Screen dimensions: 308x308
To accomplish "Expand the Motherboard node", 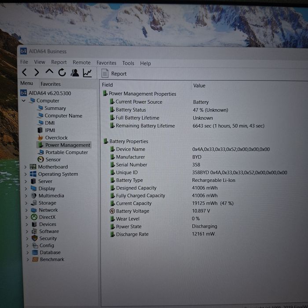I will pos(26,167).
